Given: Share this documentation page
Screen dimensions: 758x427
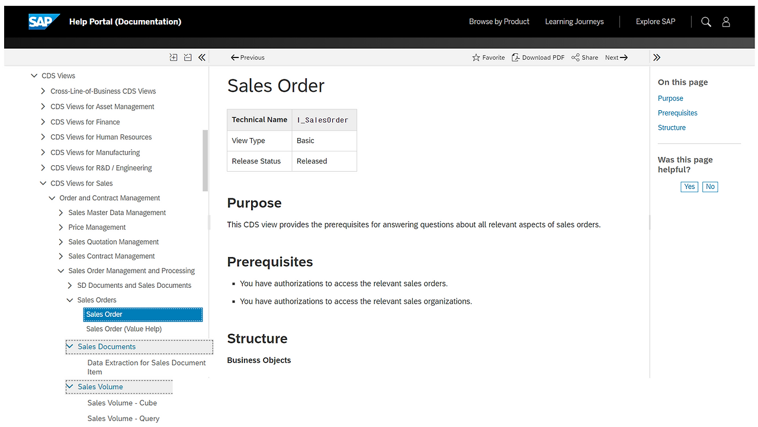Looking at the screenshot, I should pyautogui.click(x=584, y=57).
